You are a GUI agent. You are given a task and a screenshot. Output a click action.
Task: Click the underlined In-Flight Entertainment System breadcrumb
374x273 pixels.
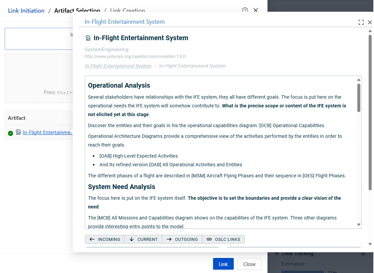tap(118, 66)
